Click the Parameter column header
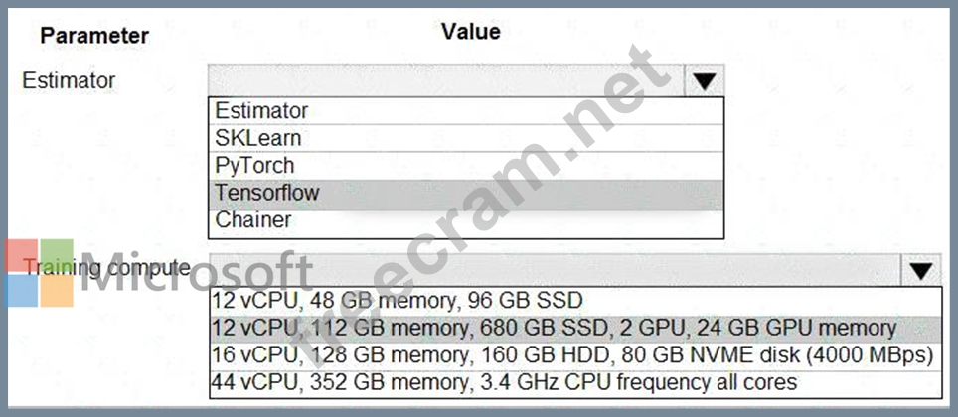Screen dimensions: 958x417 [x=94, y=36]
